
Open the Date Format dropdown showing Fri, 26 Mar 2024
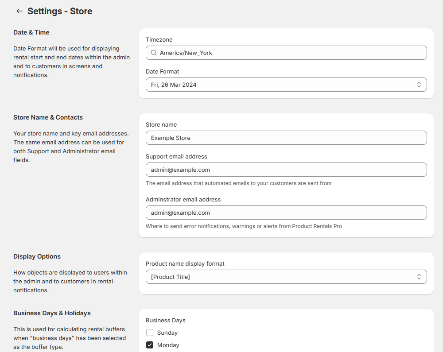[286, 85]
